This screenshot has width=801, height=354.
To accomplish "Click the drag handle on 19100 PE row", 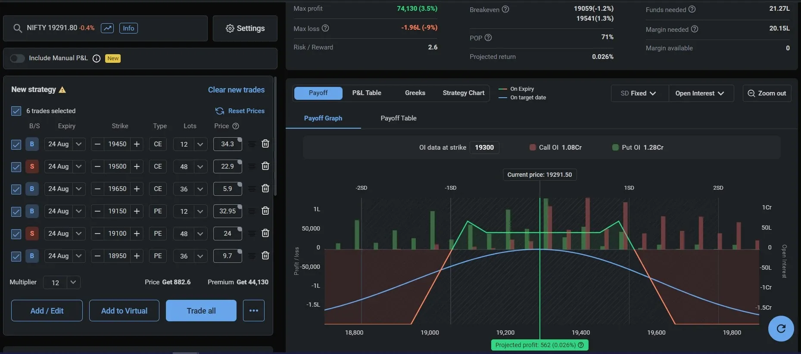I will pyautogui.click(x=252, y=234).
